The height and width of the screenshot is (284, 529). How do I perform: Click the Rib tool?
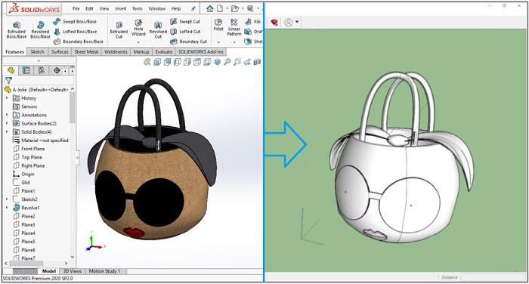252,22
